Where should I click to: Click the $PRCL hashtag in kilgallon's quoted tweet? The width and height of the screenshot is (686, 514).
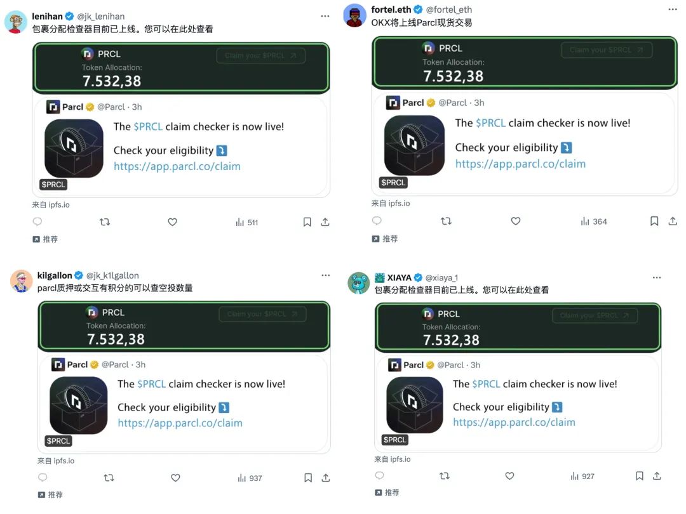point(151,384)
